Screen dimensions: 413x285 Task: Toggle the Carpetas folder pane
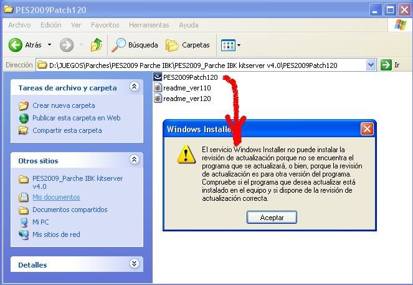click(x=188, y=45)
